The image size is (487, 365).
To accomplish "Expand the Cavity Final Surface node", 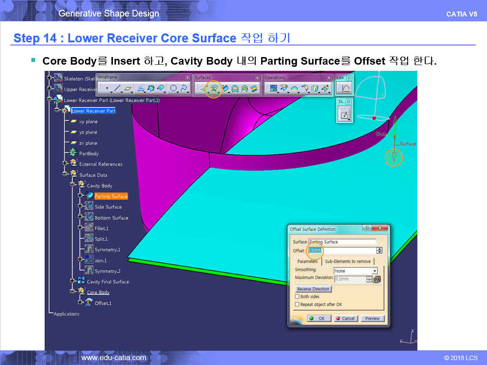I will click(x=72, y=281).
